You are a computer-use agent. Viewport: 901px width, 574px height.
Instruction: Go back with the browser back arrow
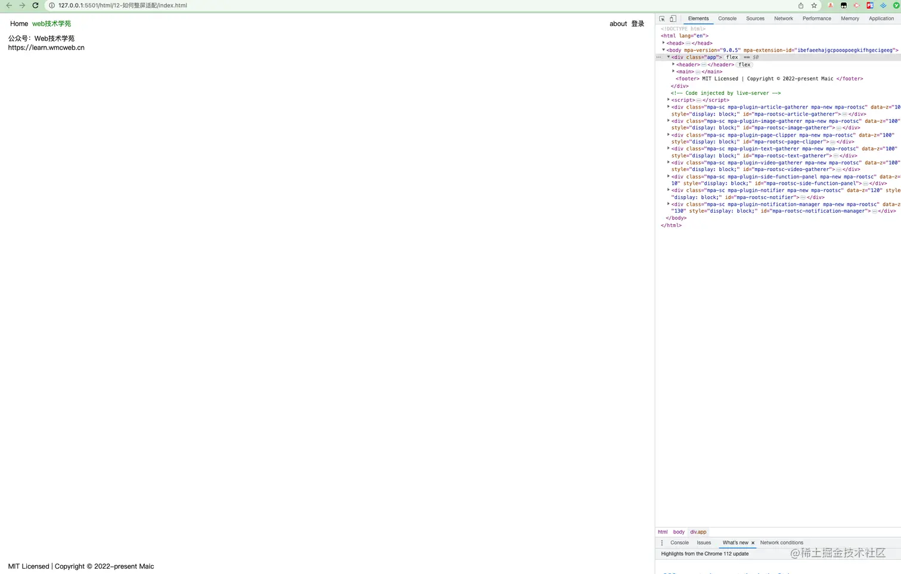(9, 5)
